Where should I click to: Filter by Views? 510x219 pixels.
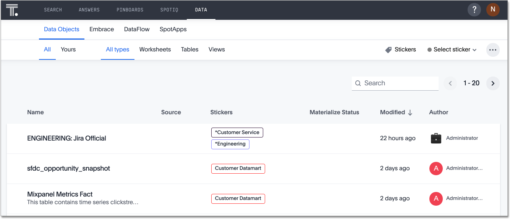pos(217,50)
